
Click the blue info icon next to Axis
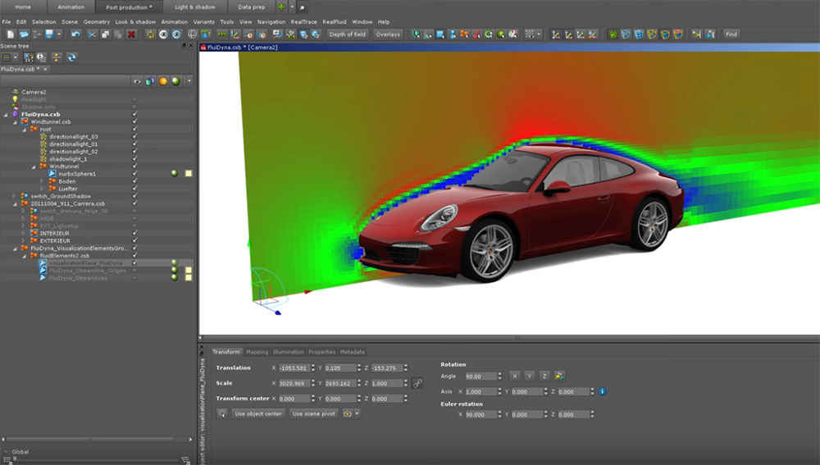[x=603, y=391]
